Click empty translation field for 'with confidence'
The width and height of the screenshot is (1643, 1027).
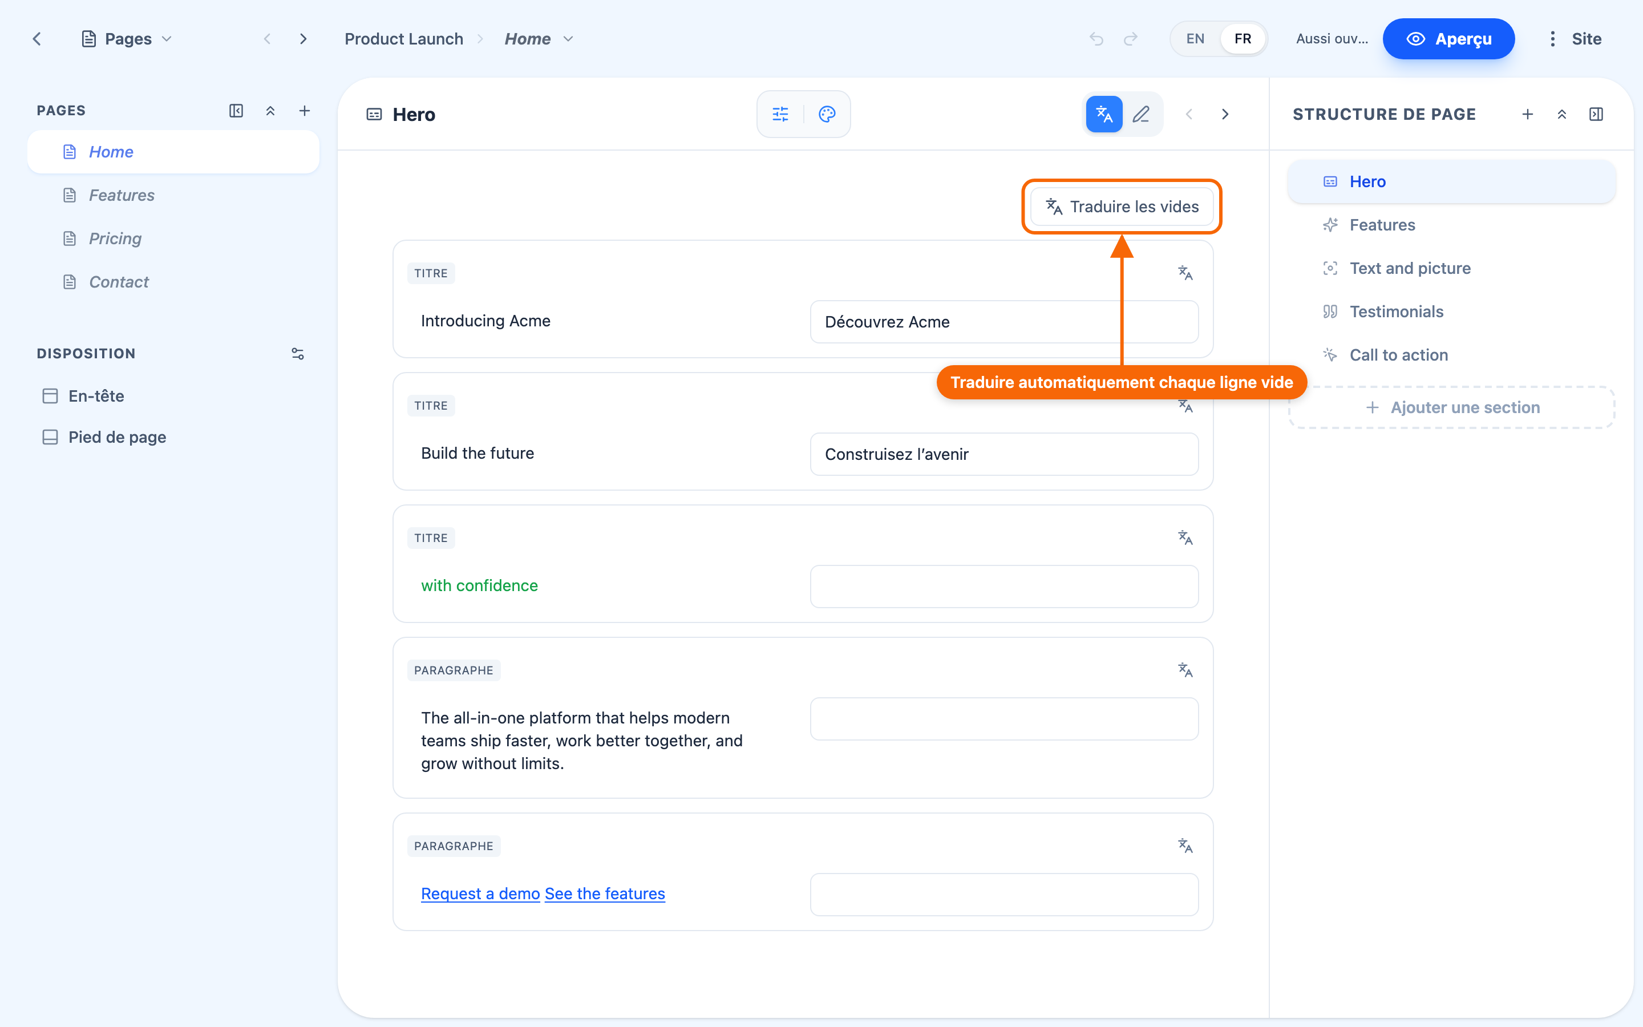(1004, 587)
